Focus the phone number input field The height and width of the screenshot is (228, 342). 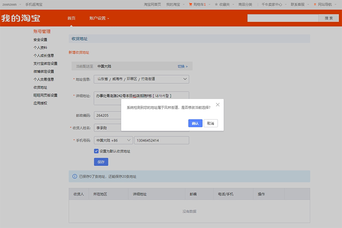[162, 140]
